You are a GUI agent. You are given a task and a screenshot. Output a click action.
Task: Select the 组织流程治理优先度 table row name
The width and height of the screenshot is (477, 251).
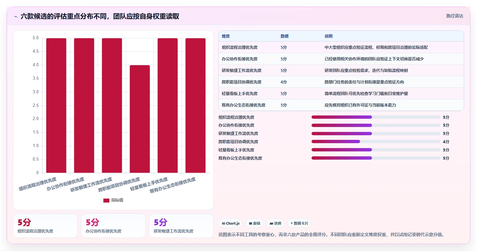240,47
